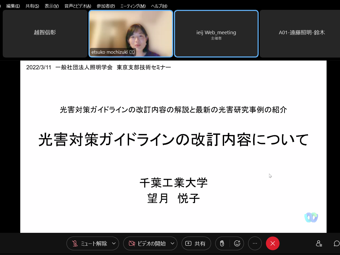The width and height of the screenshot is (340, 255).
Task: Expand the audio options arrow next to ミュート解除
Action: pyautogui.click(x=114, y=243)
